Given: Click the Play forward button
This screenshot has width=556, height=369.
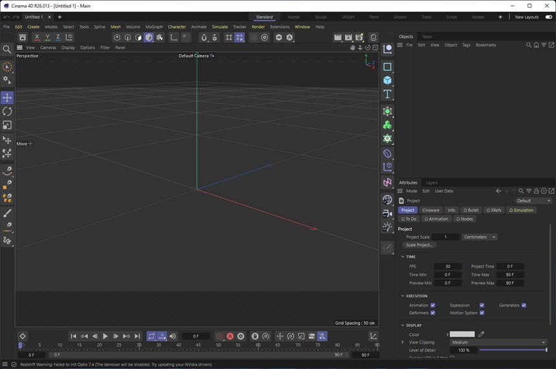Looking at the screenshot, I should 105,336.
